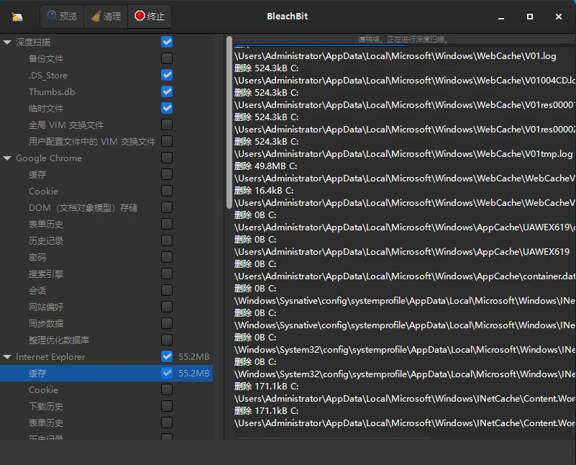This screenshot has height=465, width=576.
Task: Check the 密码 option under Google Chrome
Action: coord(167,257)
